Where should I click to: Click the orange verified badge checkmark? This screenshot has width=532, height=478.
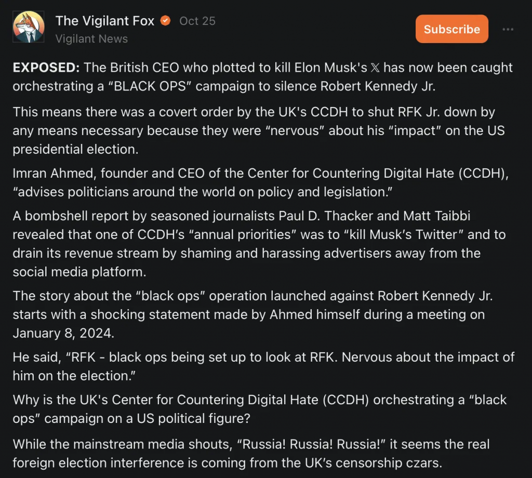[x=165, y=21]
